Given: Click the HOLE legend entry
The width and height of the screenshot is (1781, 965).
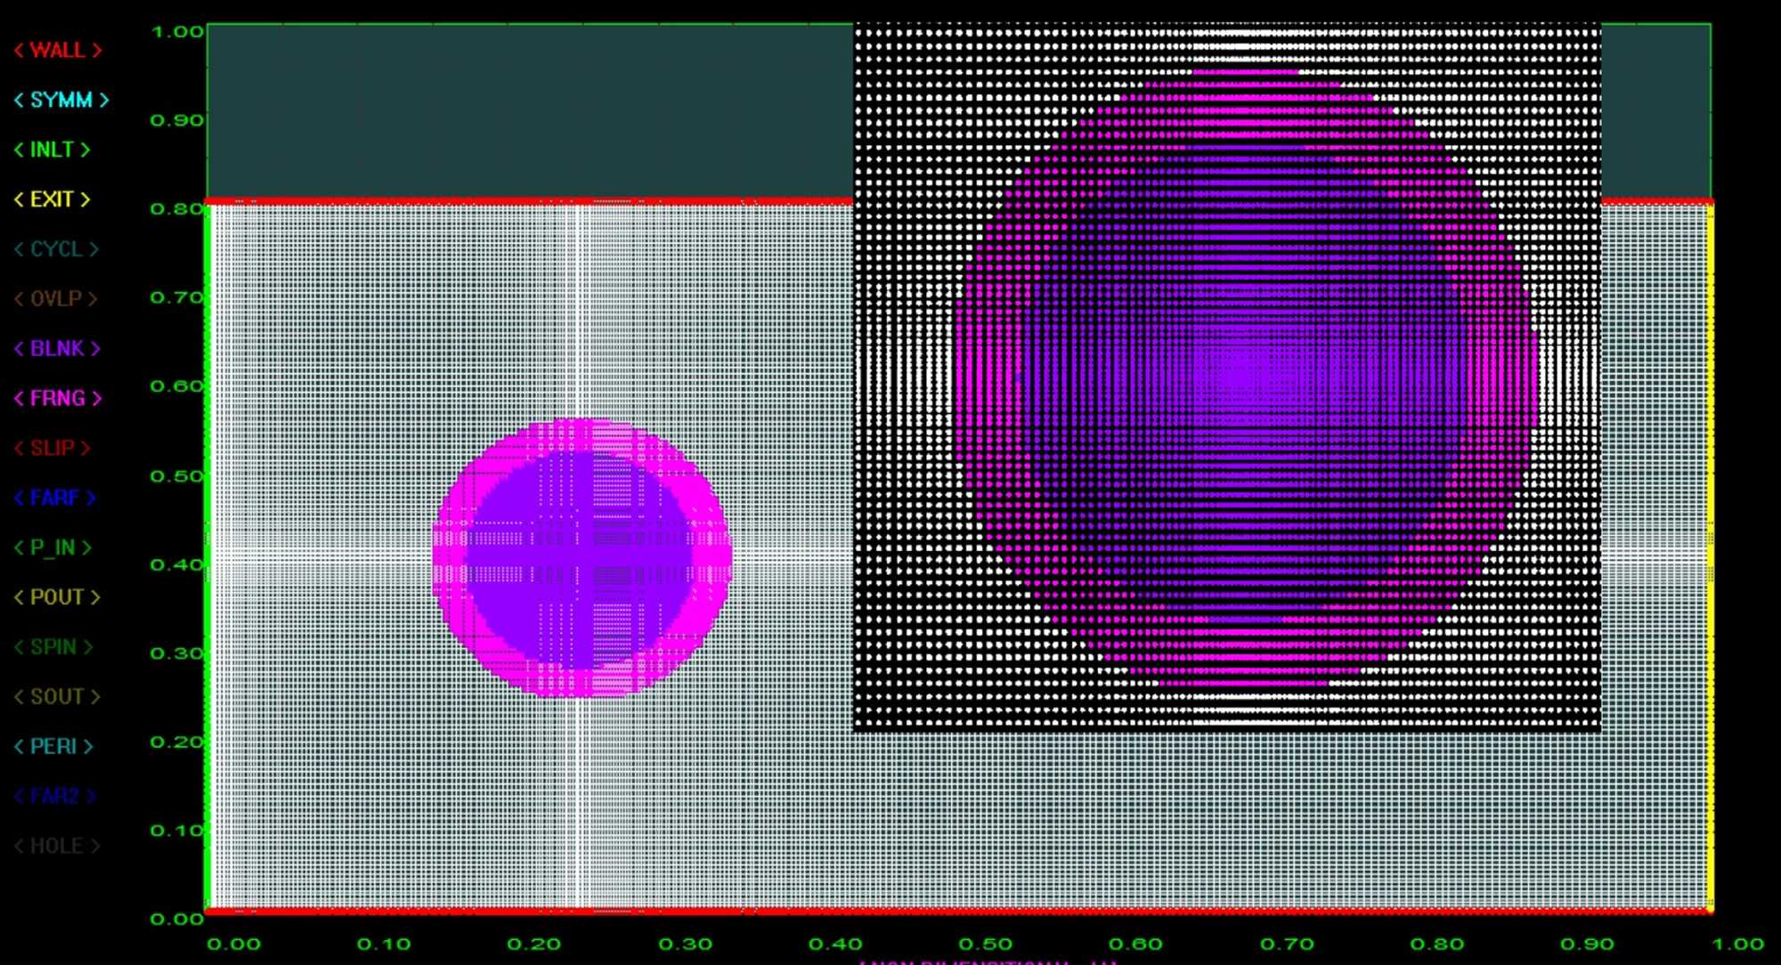Looking at the screenshot, I should pos(57,846).
